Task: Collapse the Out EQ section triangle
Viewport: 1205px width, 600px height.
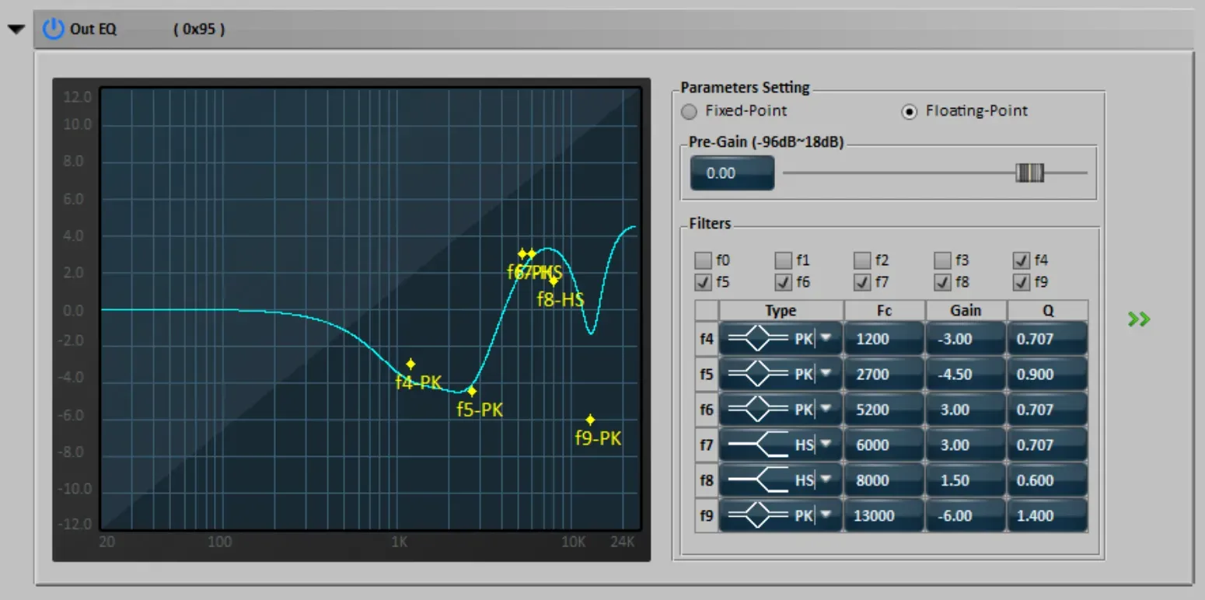Action: 16,30
